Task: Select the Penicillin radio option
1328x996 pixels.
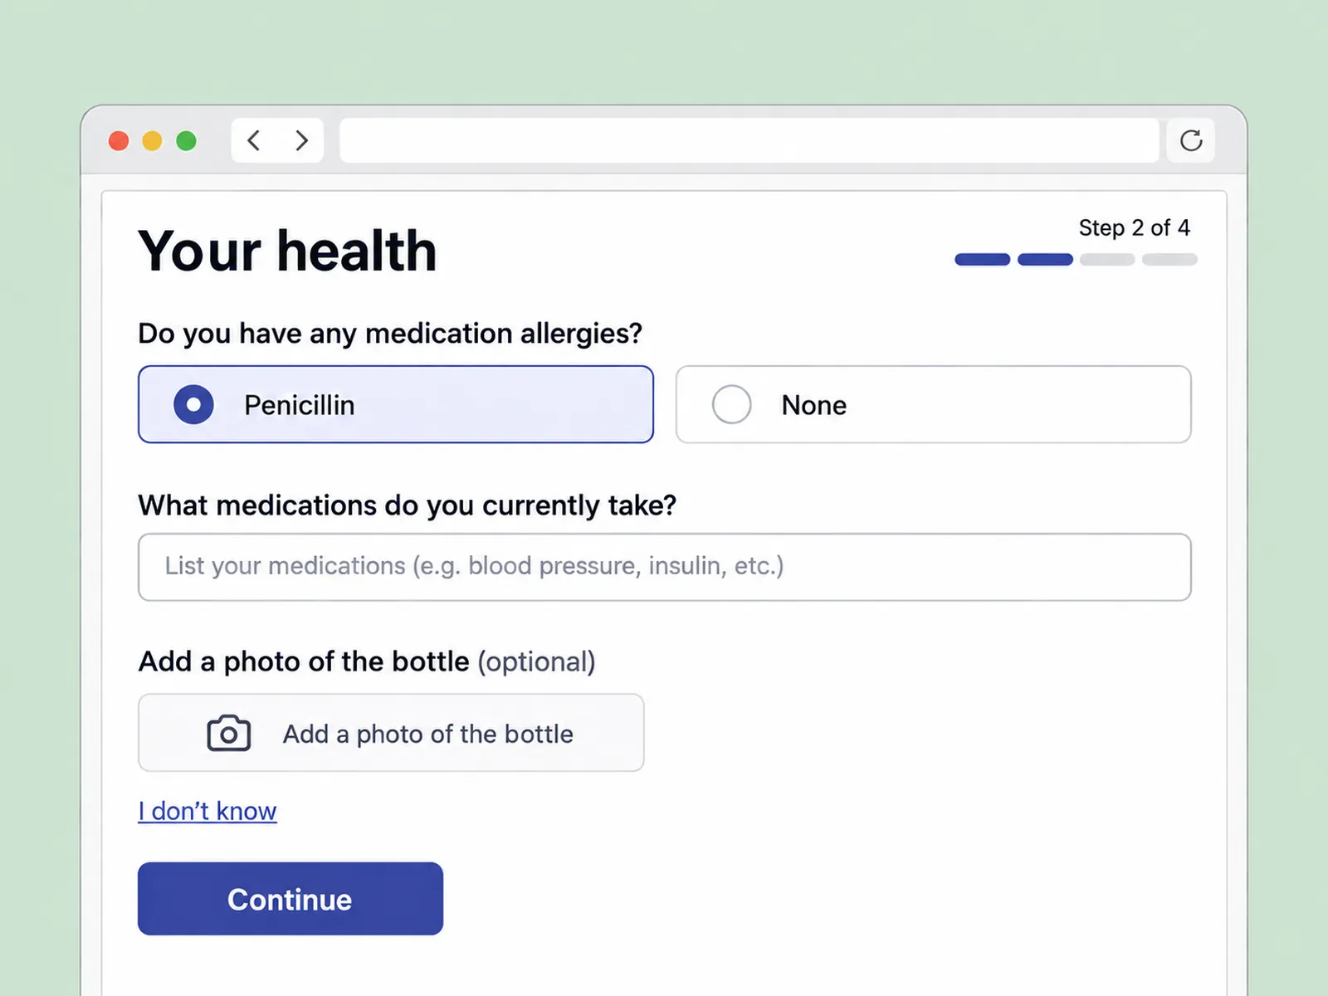Action: click(x=396, y=404)
